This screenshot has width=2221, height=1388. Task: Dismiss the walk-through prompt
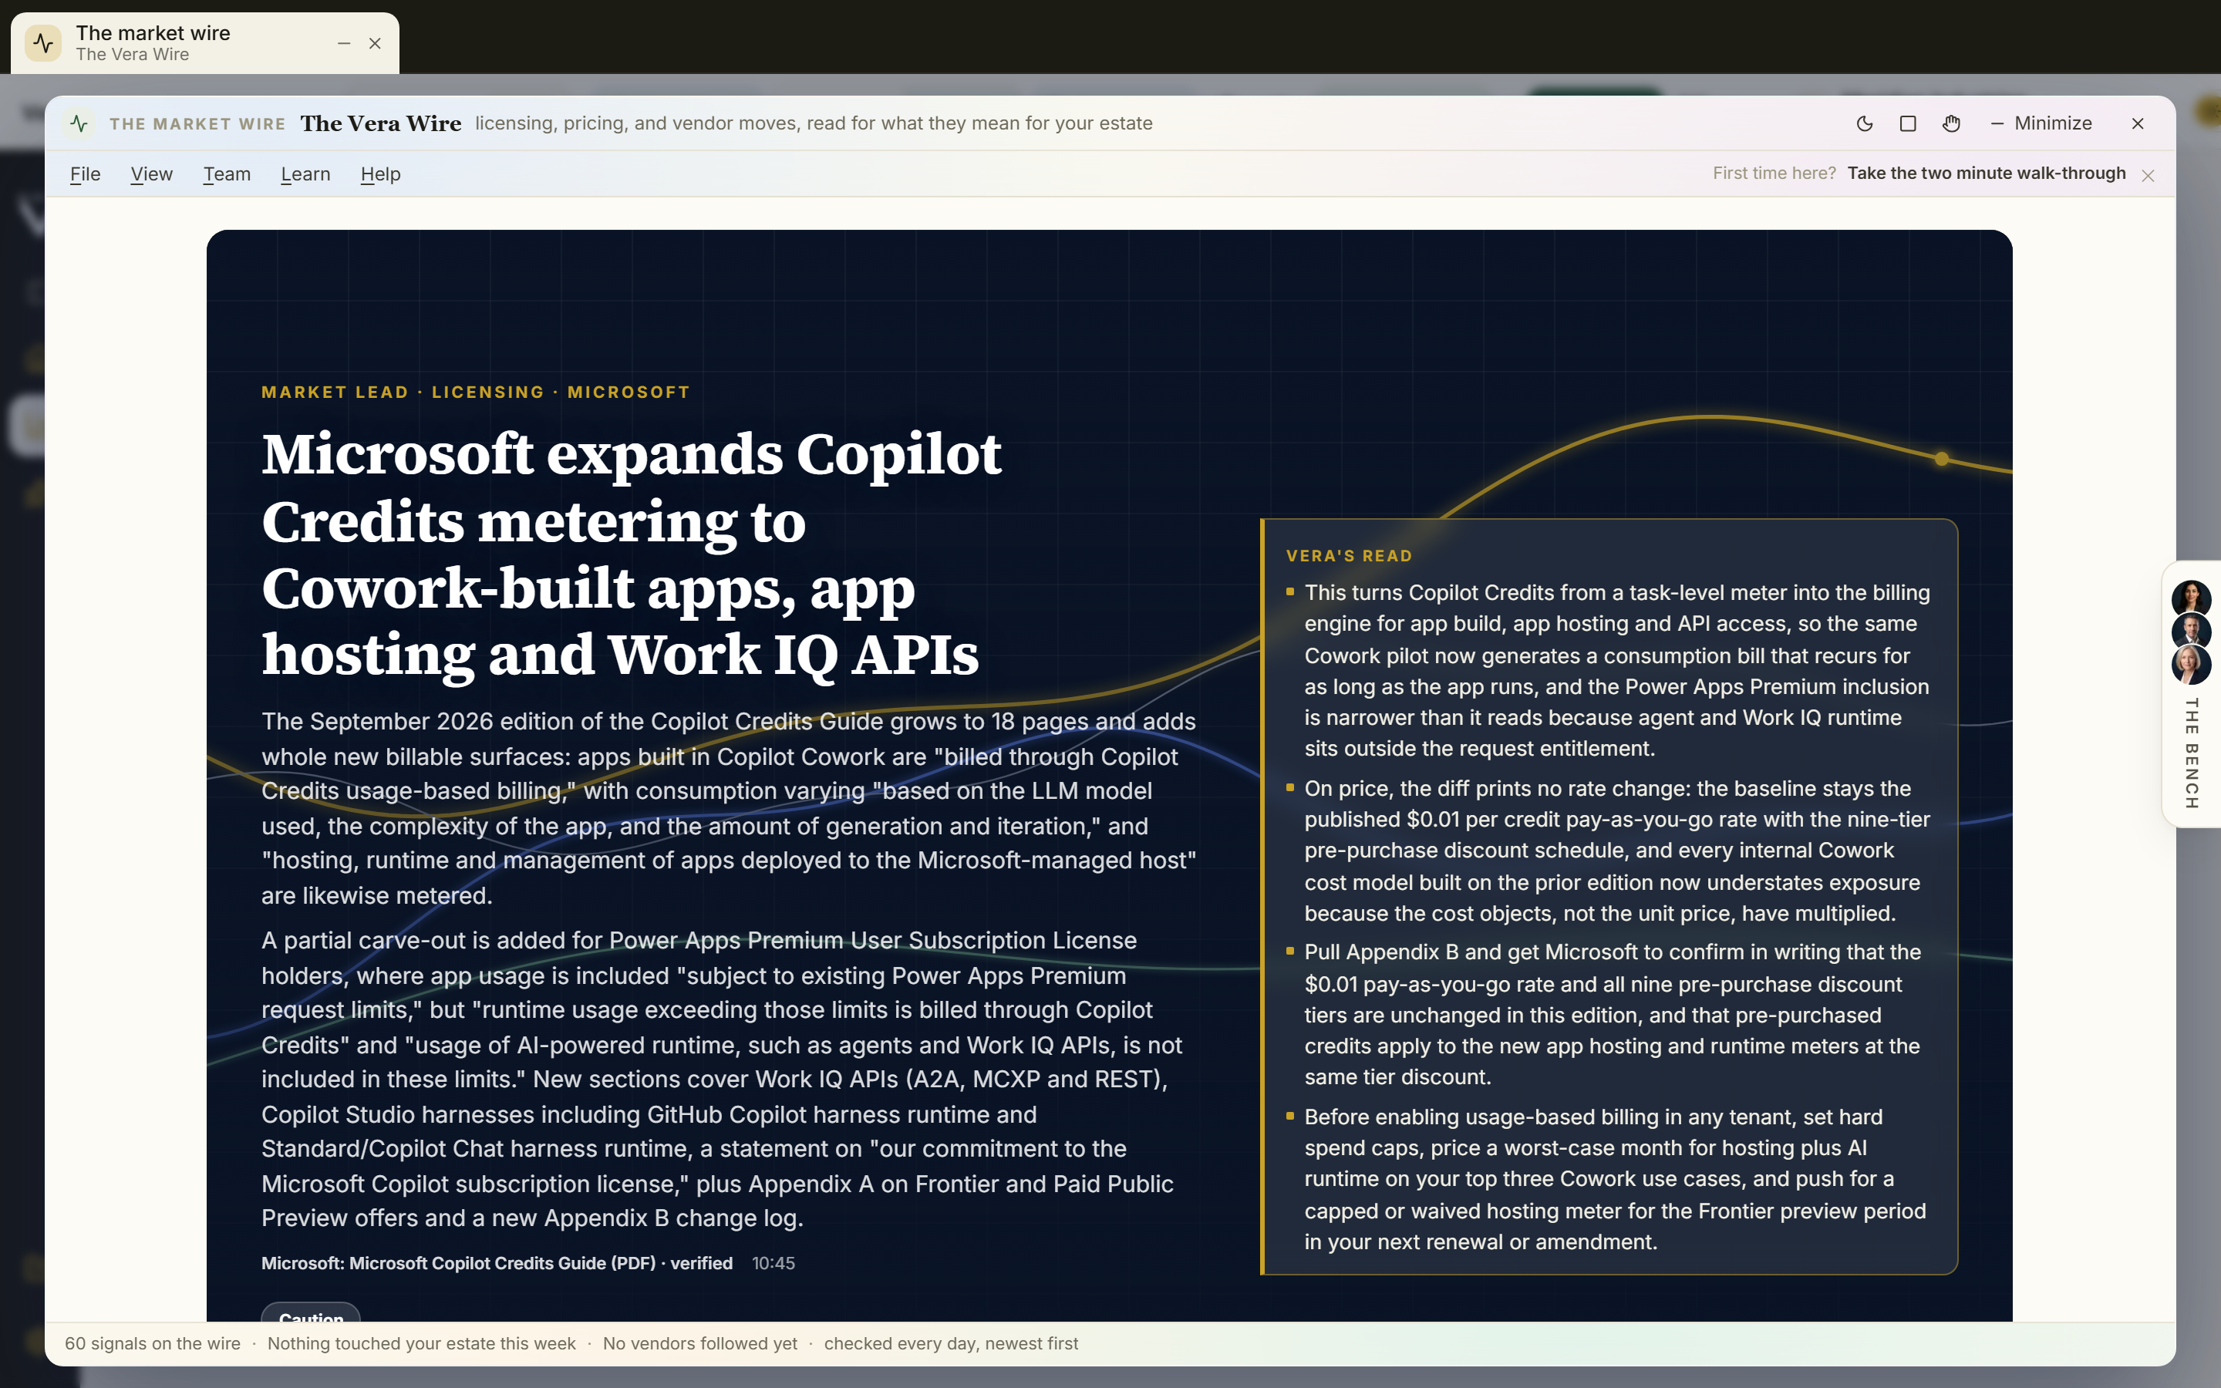pyautogui.click(x=2148, y=175)
